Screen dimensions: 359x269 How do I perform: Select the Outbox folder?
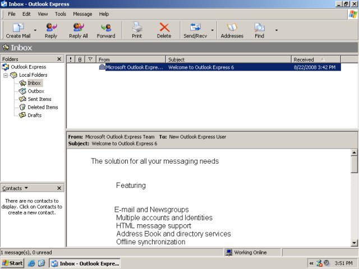point(36,91)
